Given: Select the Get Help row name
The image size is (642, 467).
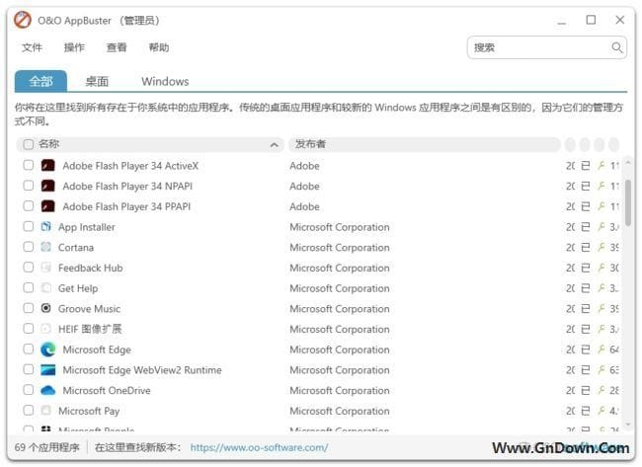Looking at the screenshot, I should (78, 288).
